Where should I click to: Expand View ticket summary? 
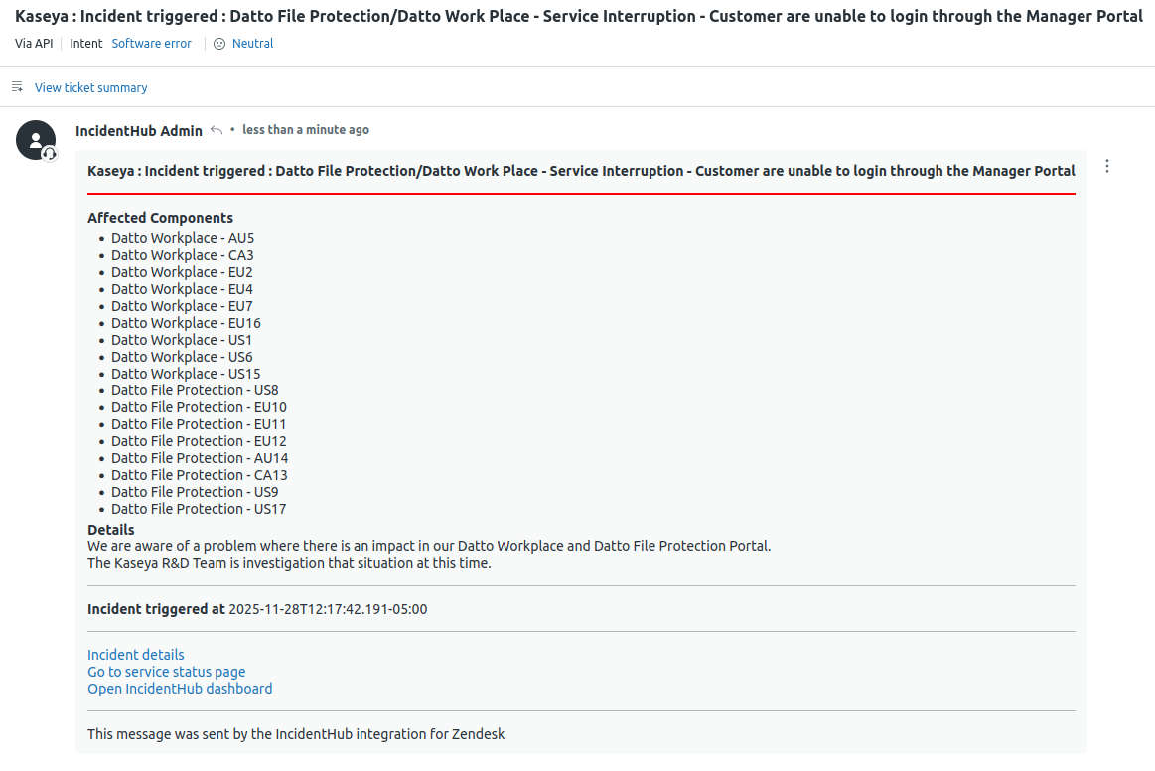[x=90, y=87]
